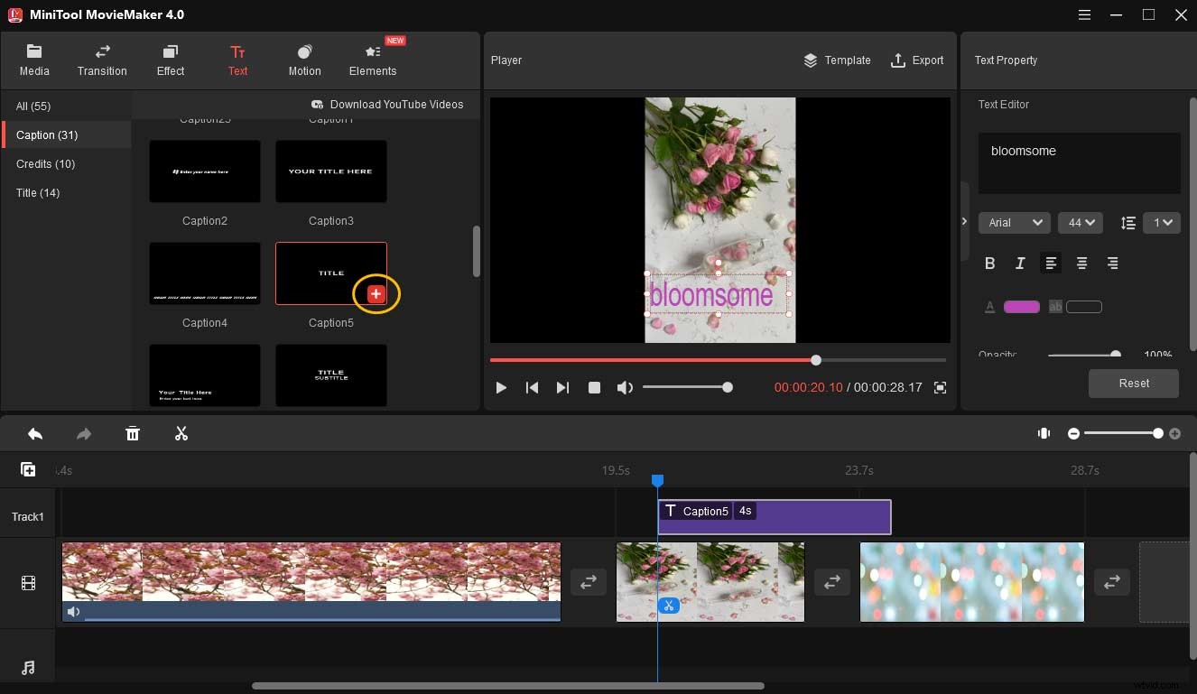
Task: Switch text alignment to center
Action: (1081, 263)
